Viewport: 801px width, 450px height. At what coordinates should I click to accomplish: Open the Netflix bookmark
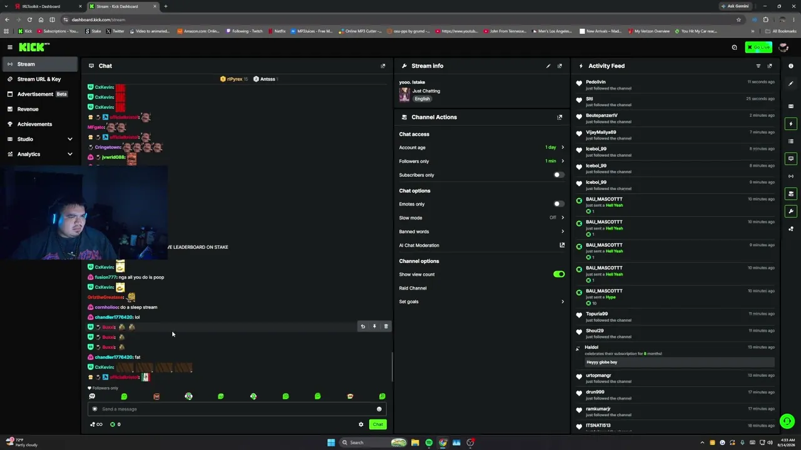pyautogui.click(x=277, y=31)
